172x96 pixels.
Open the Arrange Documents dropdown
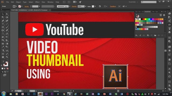click(x=75, y=2)
